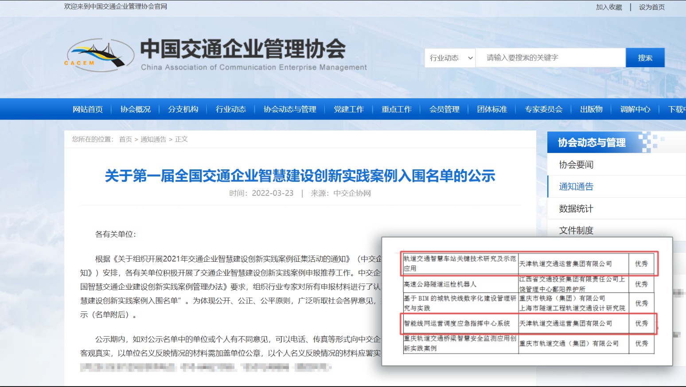
Task: Click table cell 重庆市轨道交通（集团）有限公司
Action: pyautogui.click(x=569, y=344)
